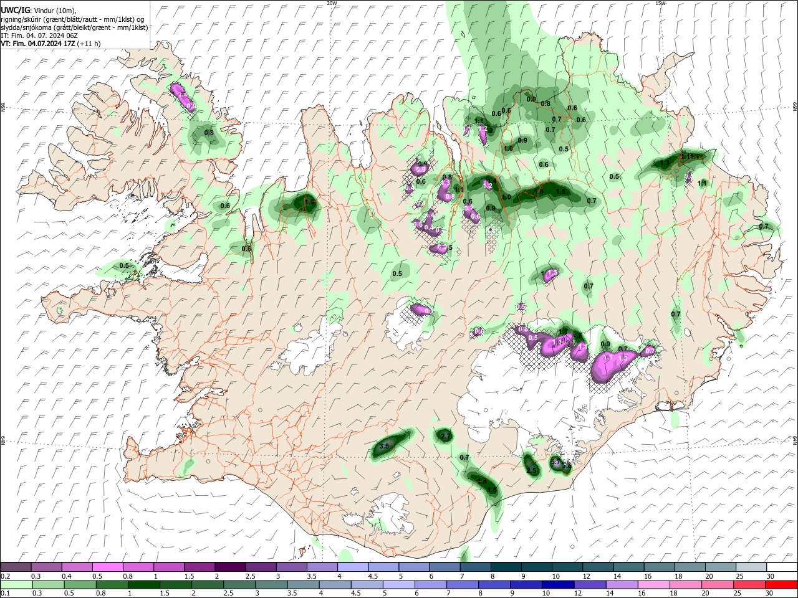798x598 pixels.
Task: Click the 'slydda/snjókoma' legend description line
Action: pyautogui.click(x=74, y=27)
